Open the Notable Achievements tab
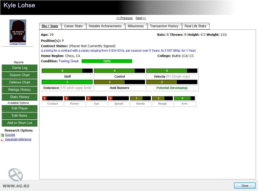 point(105,26)
